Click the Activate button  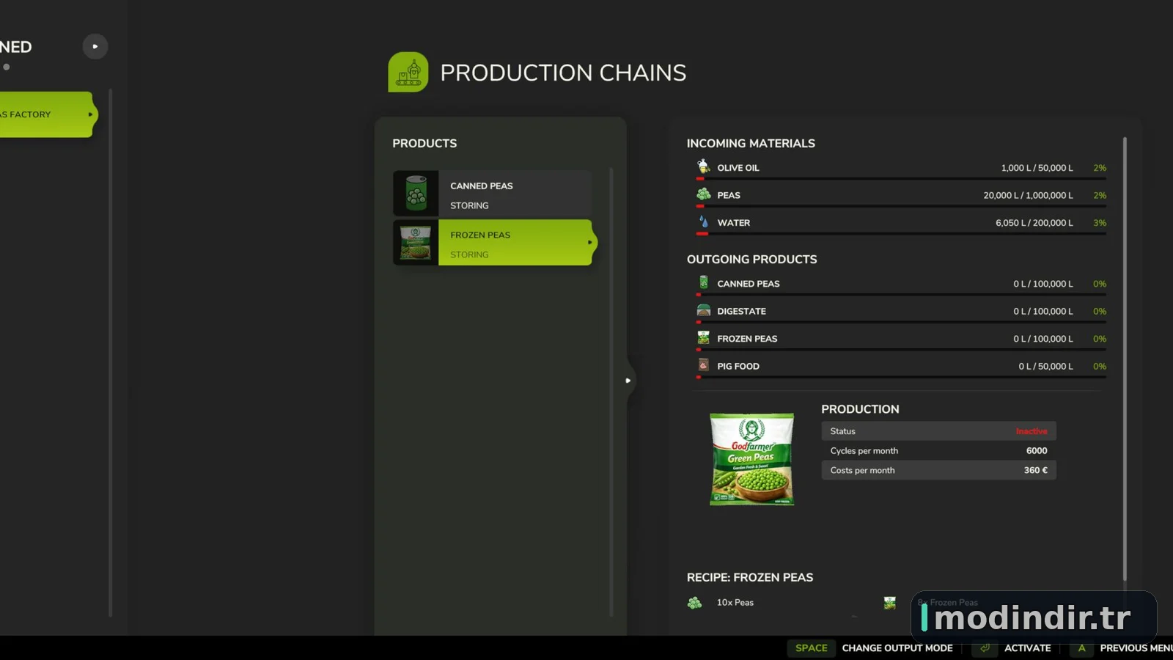coord(1027,648)
